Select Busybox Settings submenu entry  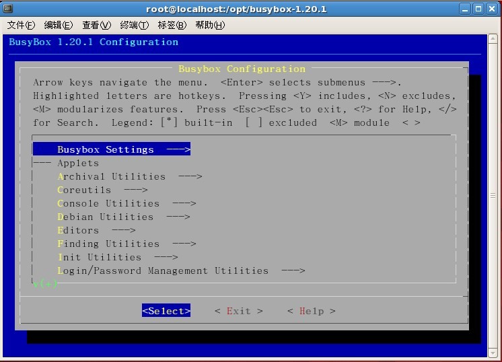112,149
